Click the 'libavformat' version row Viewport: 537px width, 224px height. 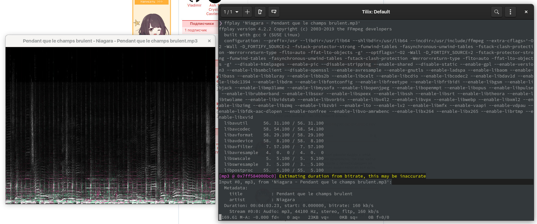(x=274, y=135)
